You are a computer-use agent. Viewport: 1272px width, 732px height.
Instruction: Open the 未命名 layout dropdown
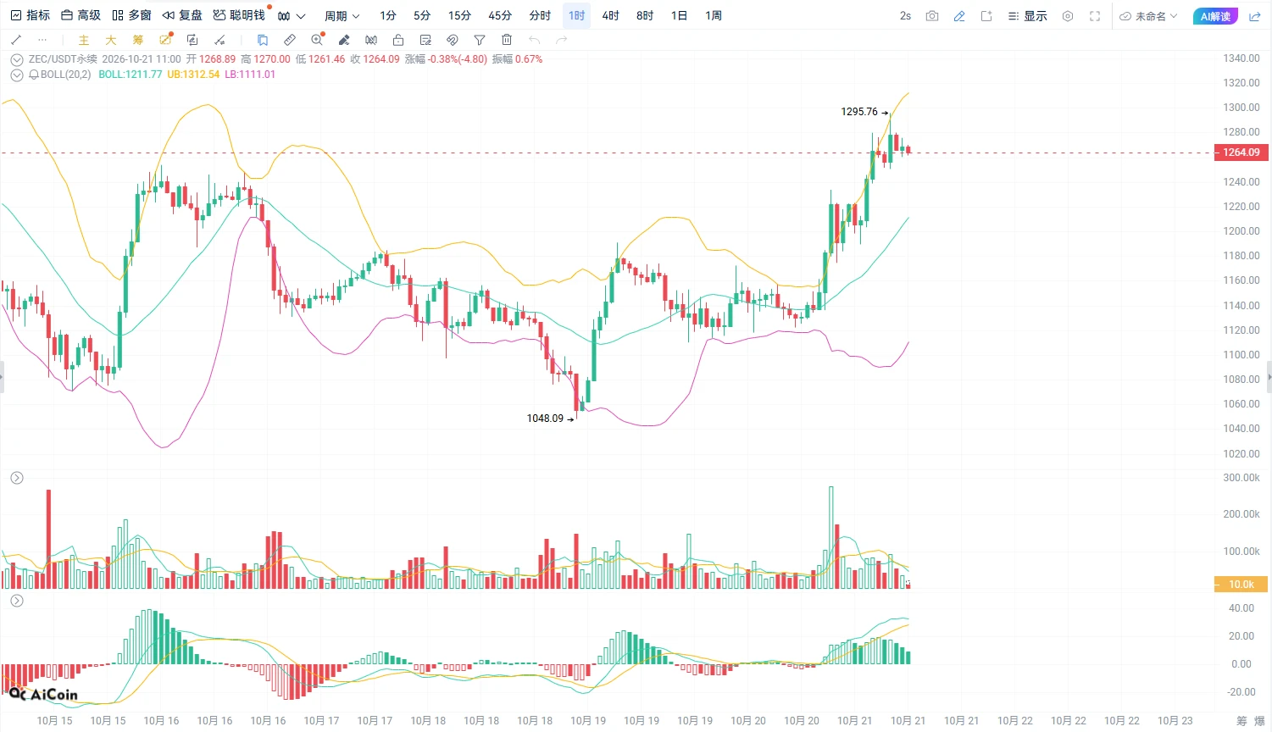pyautogui.click(x=1149, y=16)
